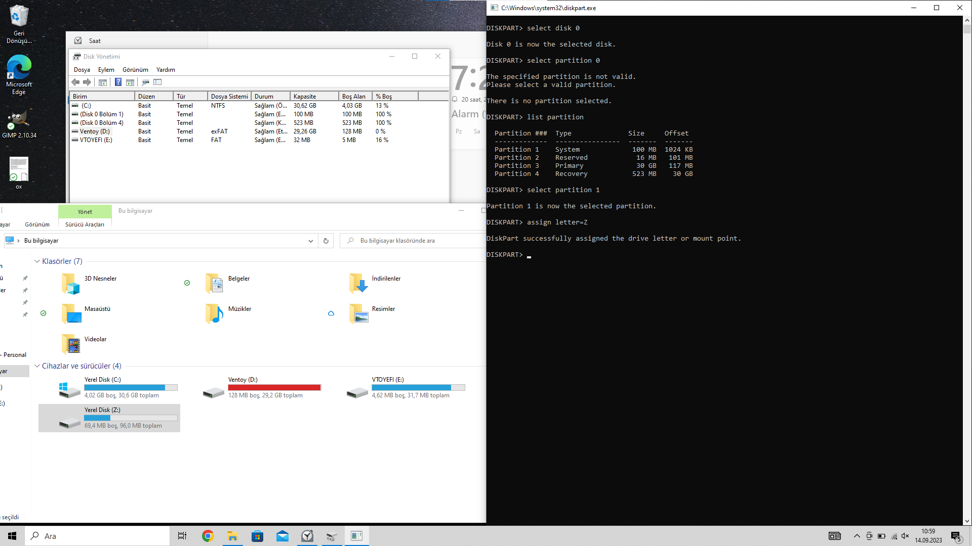Viewport: 972px width, 546px height.
Task: Collapse the Cihazlar ve sürücüler section
Action: tap(37, 366)
